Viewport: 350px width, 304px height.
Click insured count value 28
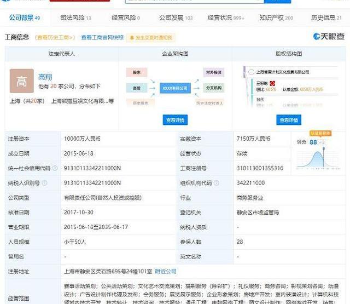coord(240,242)
